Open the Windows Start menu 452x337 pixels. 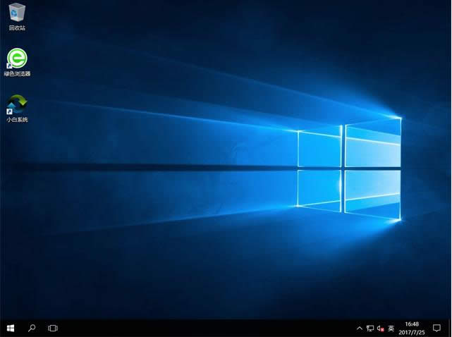(11, 328)
